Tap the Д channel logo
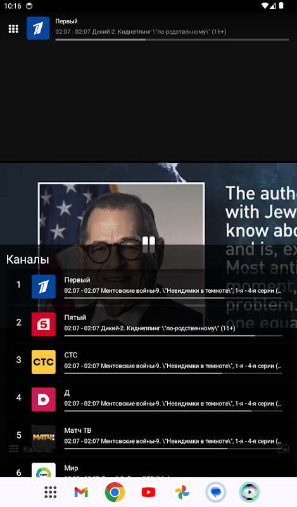This screenshot has height=507, width=297. [x=44, y=399]
